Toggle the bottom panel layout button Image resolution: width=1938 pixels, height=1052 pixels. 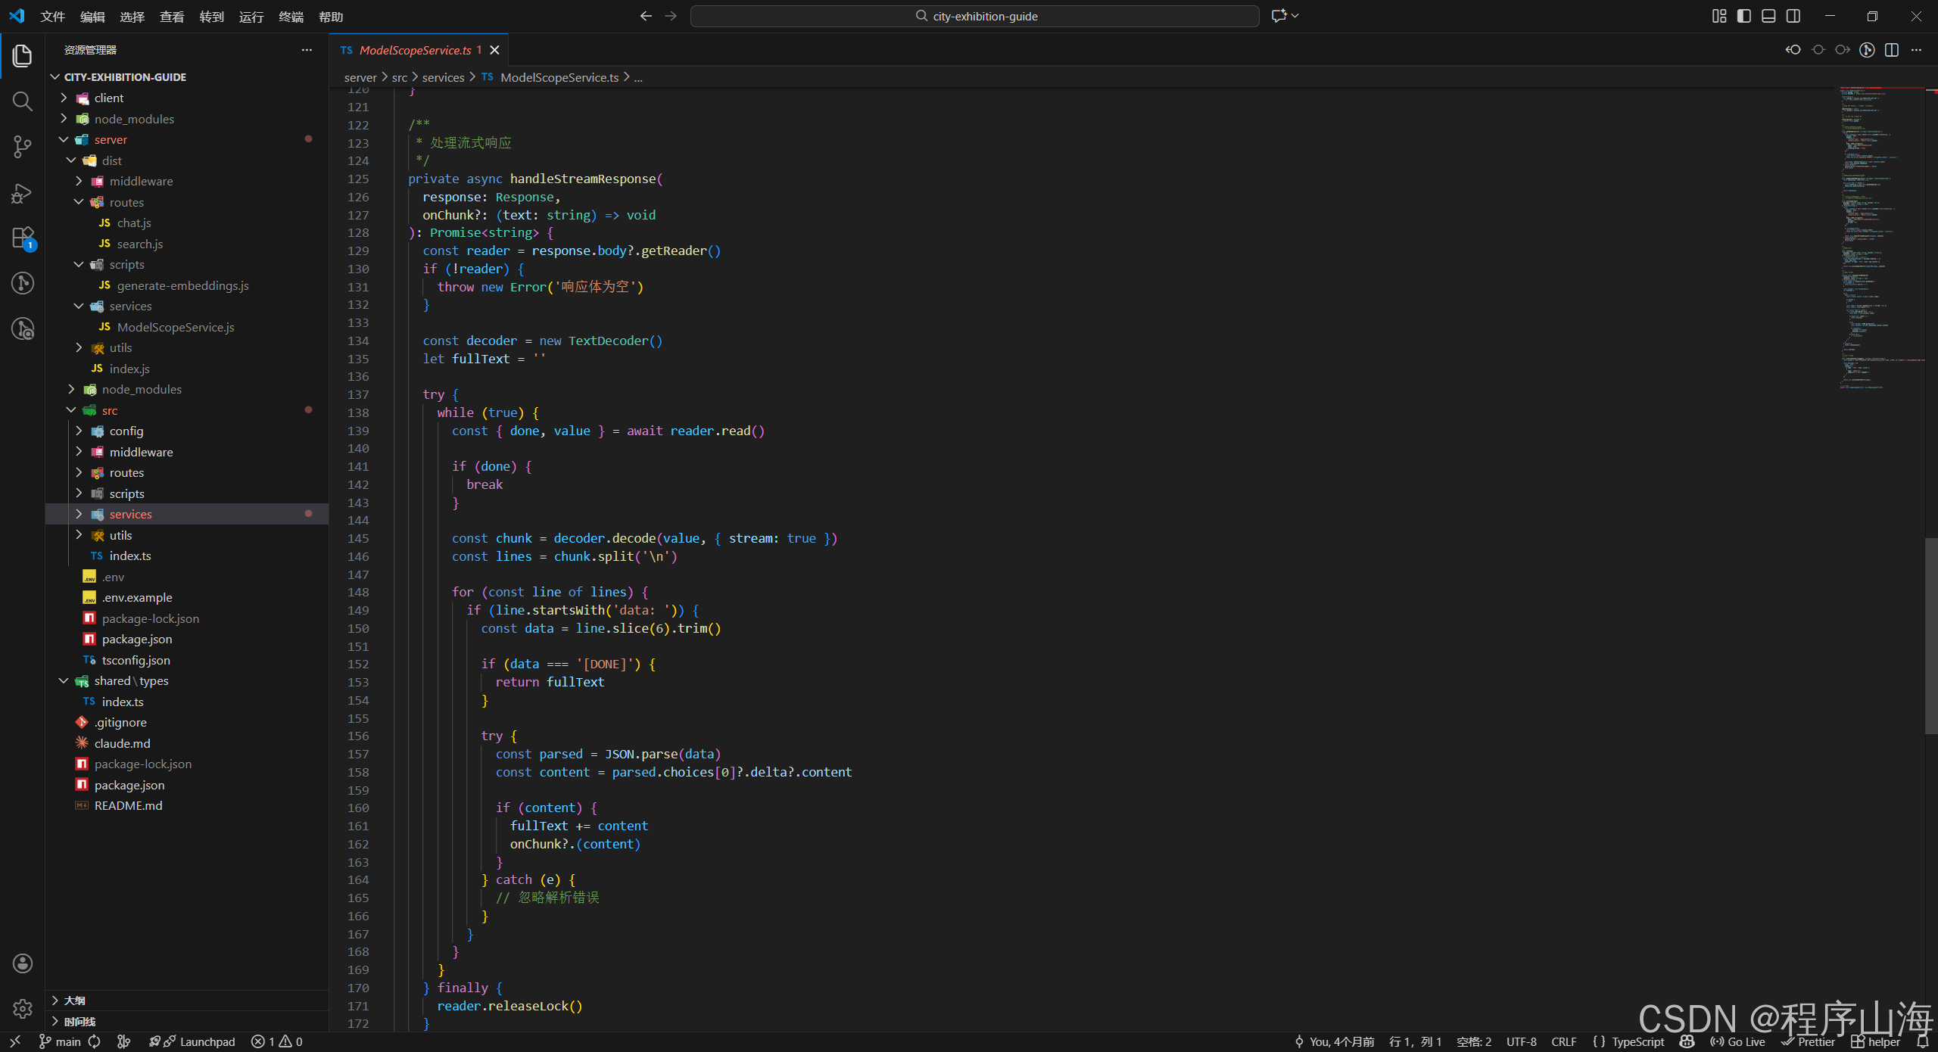point(1768,16)
